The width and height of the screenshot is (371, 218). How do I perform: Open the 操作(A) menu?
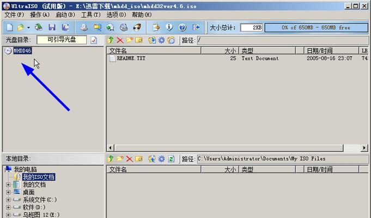pos(40,15)
